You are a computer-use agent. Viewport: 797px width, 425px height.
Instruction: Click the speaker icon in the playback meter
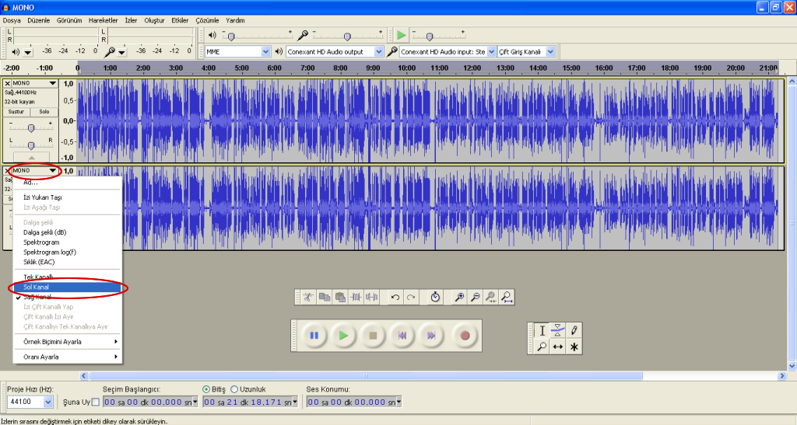click(16, 52)
